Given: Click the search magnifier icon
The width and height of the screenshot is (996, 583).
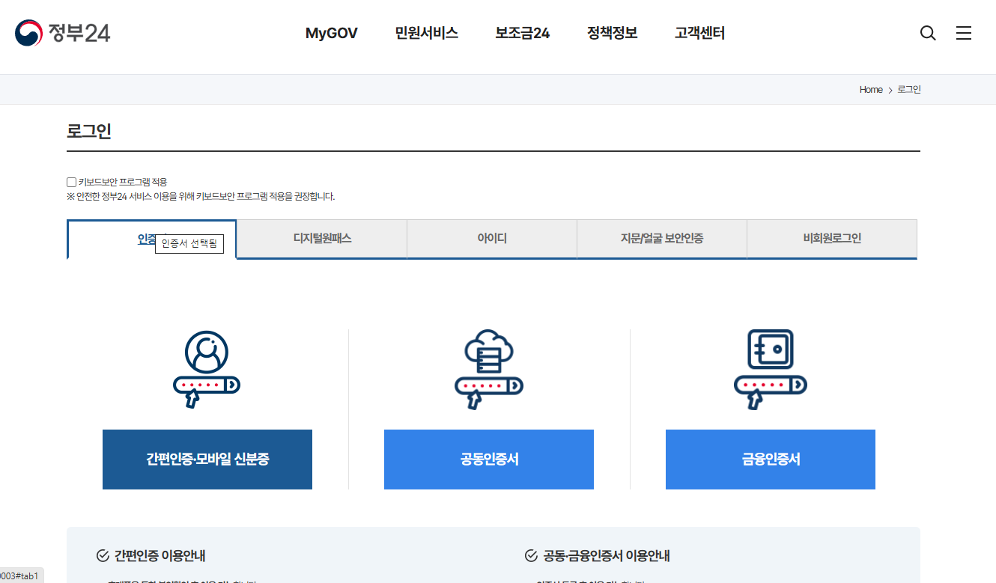Looking at the screenshot, I should (928, 33).
